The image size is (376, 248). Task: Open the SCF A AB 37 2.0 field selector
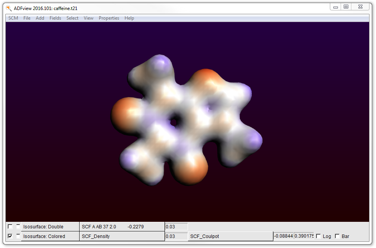(122, 227)
